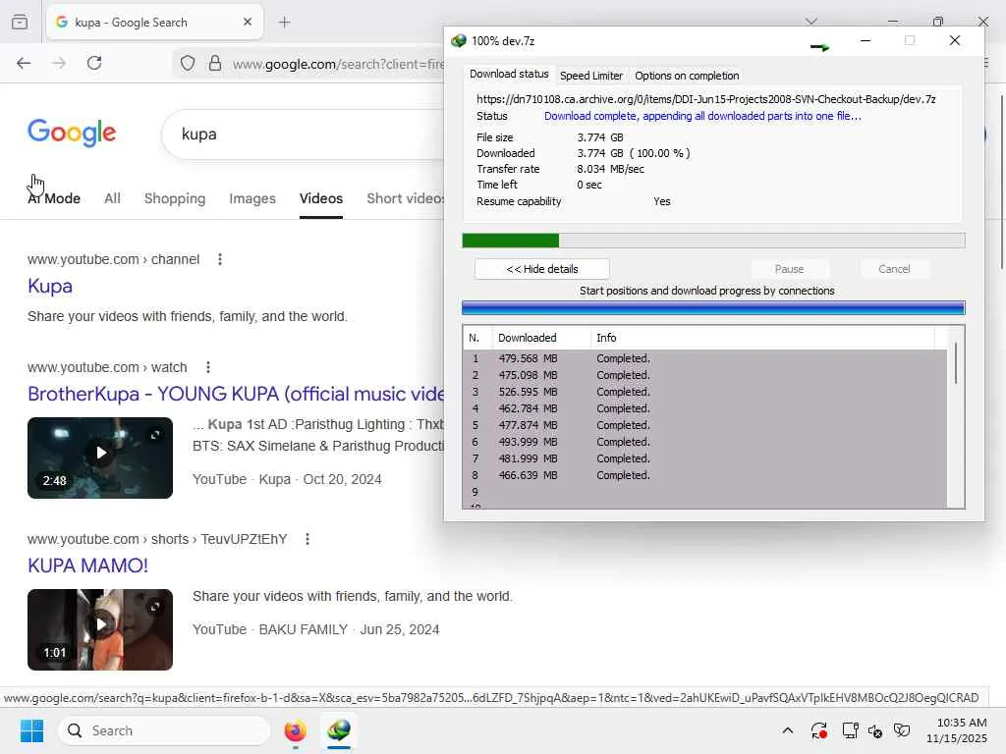1006x754 pixels.
Task: Open the Options on completion tab
Action: (x=687, y=76)
